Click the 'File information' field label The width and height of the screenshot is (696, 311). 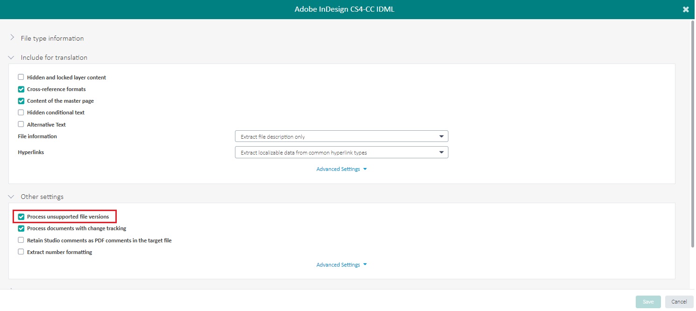point(37,136)
